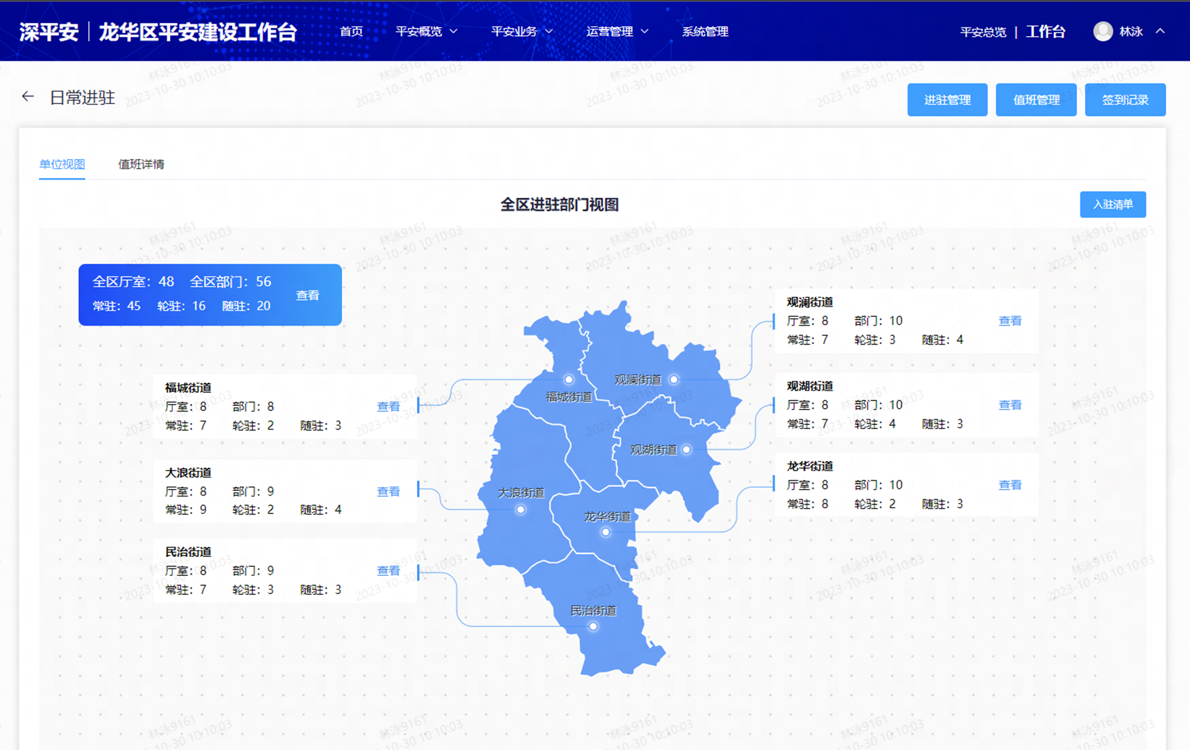1190x750 pixels.
Task: Click 查看 in the 全区厅室 summary card
Action: pyautogui.click(x=308, y=295)
